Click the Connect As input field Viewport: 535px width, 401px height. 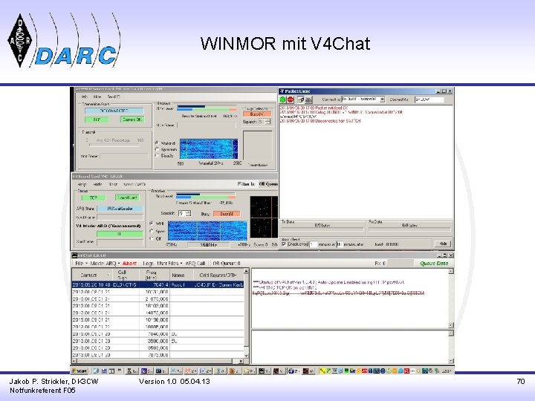429,100
